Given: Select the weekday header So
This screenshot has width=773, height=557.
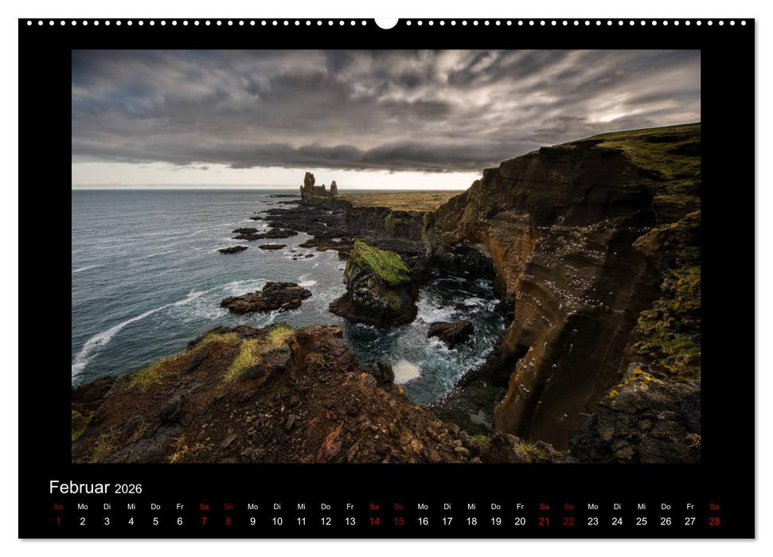Looking at the screenshot, I should 57,504.
